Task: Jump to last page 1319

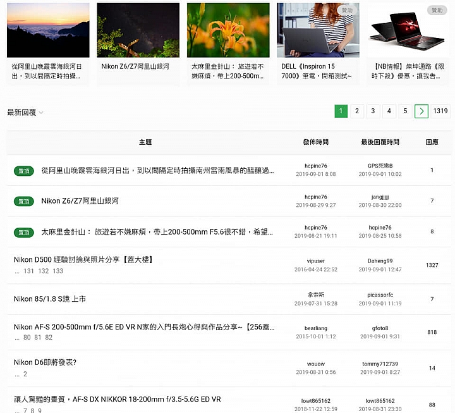Action: pos(440,111)
